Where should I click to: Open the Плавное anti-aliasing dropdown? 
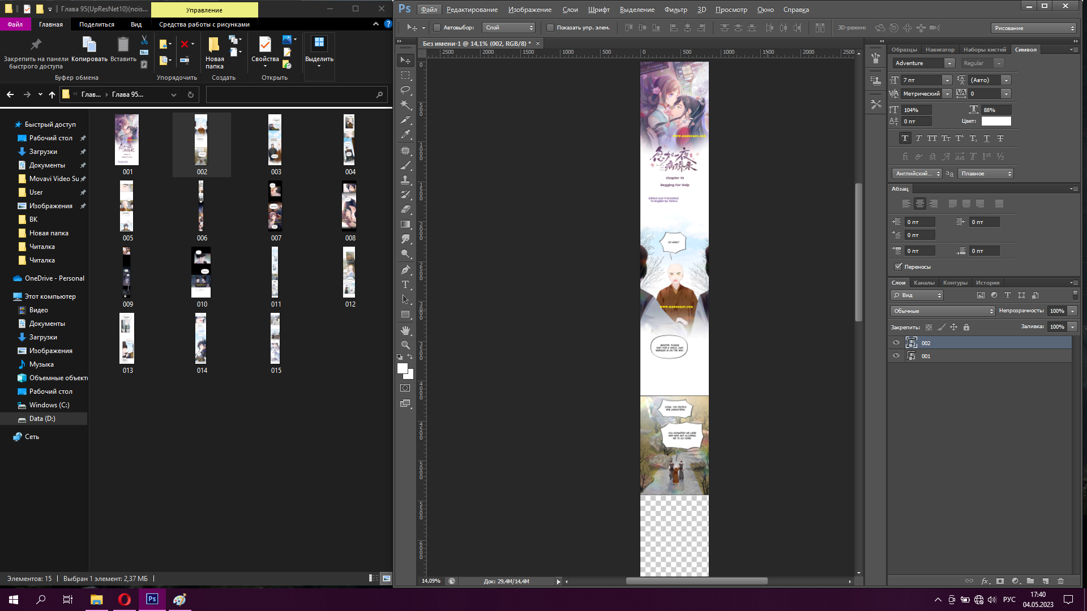(986, 174)
